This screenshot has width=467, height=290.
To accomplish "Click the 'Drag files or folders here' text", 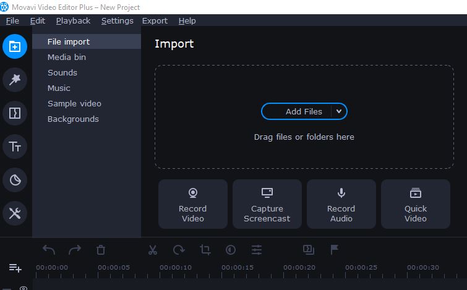I will click(x=304, y=137).
